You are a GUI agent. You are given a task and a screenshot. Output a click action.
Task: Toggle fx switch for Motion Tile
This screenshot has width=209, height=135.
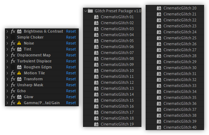click(x=13, y=73)
